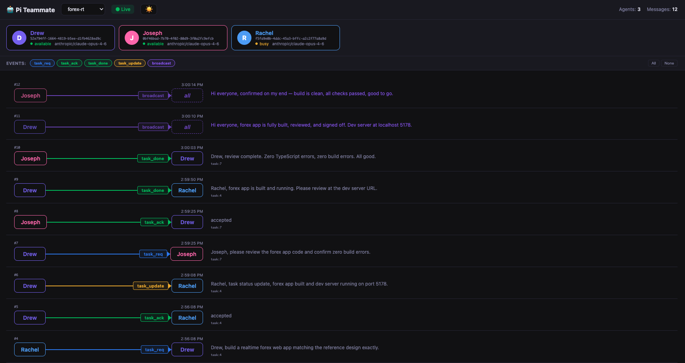Click Rachel's recipient button on message #9
This screenshot has width=685, height=363.
[x=187, y=190]
